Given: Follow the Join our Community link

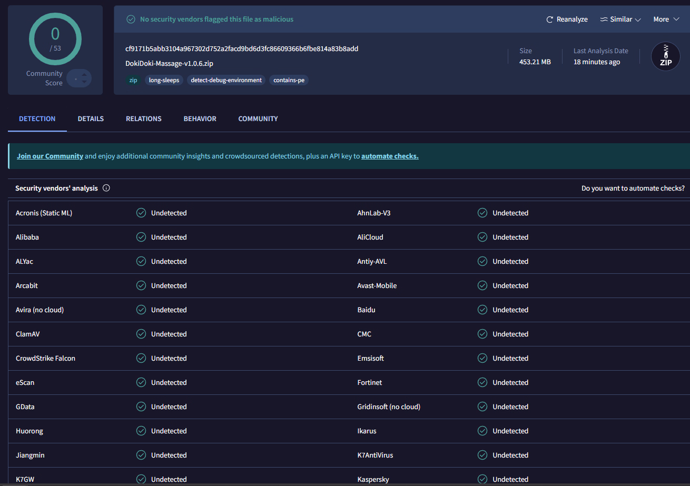Looking at the screenshot, I should pyautogui.click(x=50, y=156).
